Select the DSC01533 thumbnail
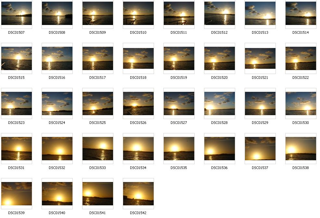The image size is (320, 218). point(98,149)
